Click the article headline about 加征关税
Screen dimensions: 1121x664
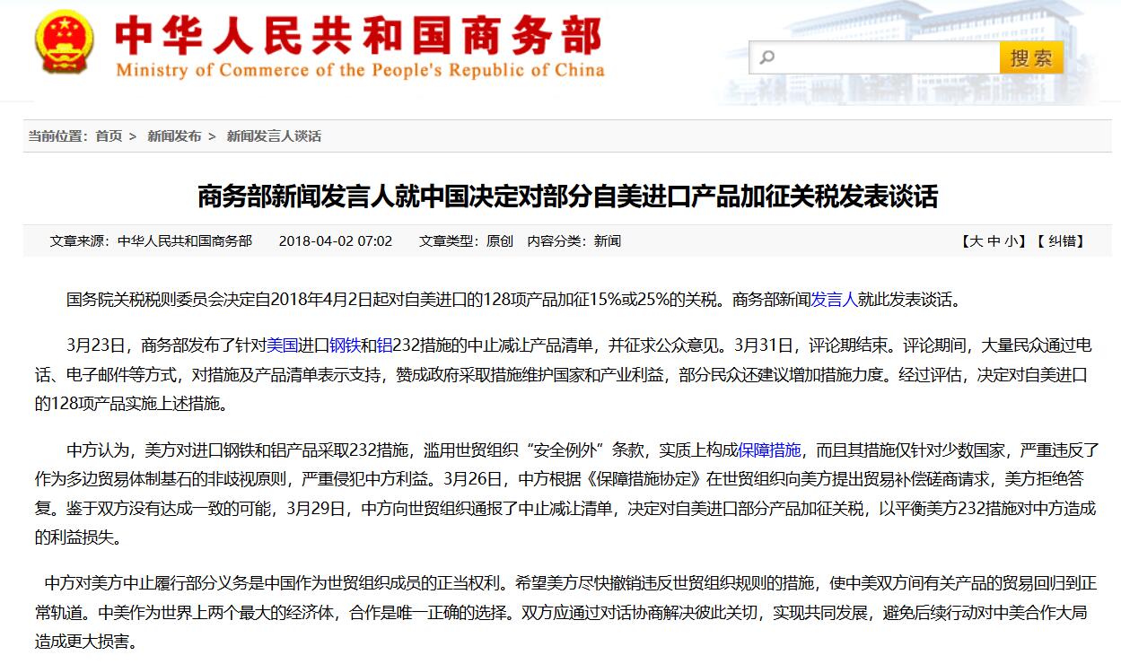tap(567, 197)
